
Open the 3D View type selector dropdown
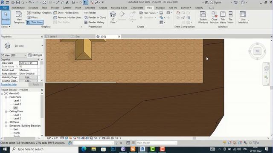click(x=42, y=46)
